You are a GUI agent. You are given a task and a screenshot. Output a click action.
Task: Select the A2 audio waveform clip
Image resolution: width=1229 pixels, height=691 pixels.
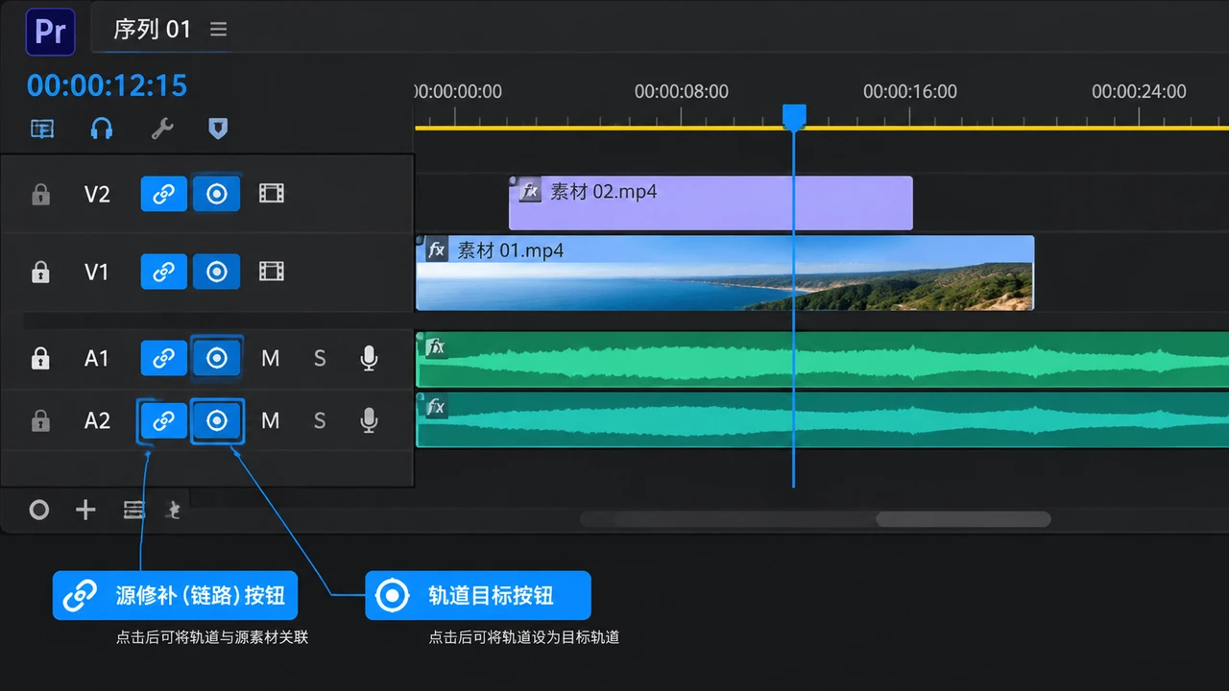tap(822, 419)
